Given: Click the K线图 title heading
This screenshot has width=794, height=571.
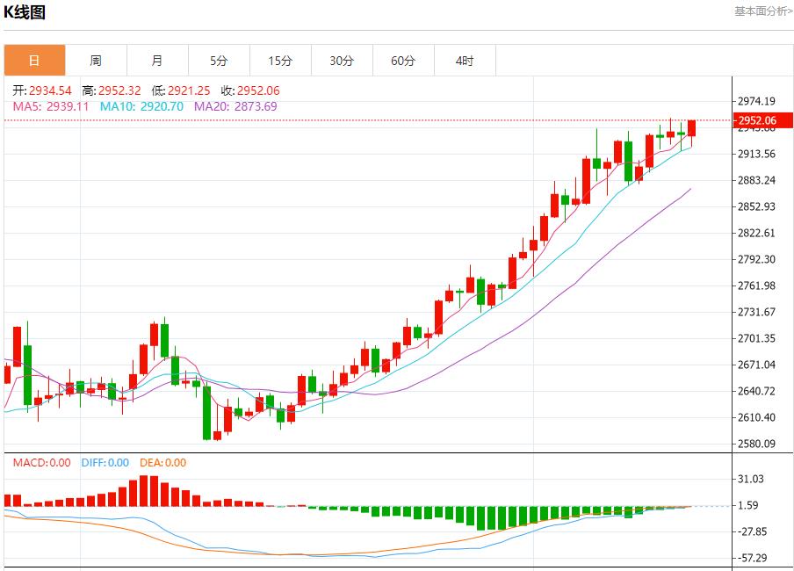Looking at the screenshot, I should point(25,12).
